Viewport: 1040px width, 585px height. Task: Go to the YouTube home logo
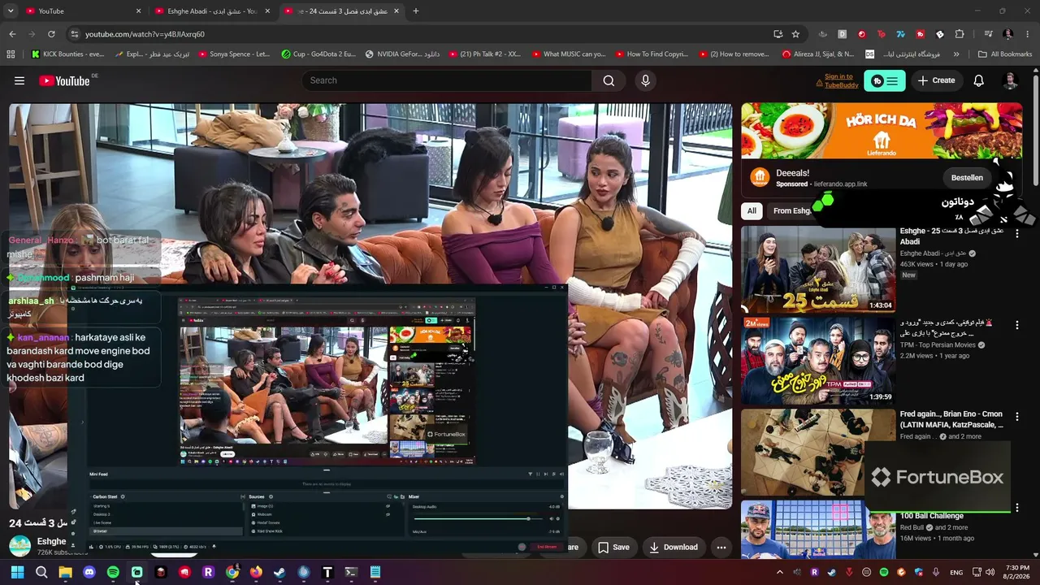coord(64,80)
